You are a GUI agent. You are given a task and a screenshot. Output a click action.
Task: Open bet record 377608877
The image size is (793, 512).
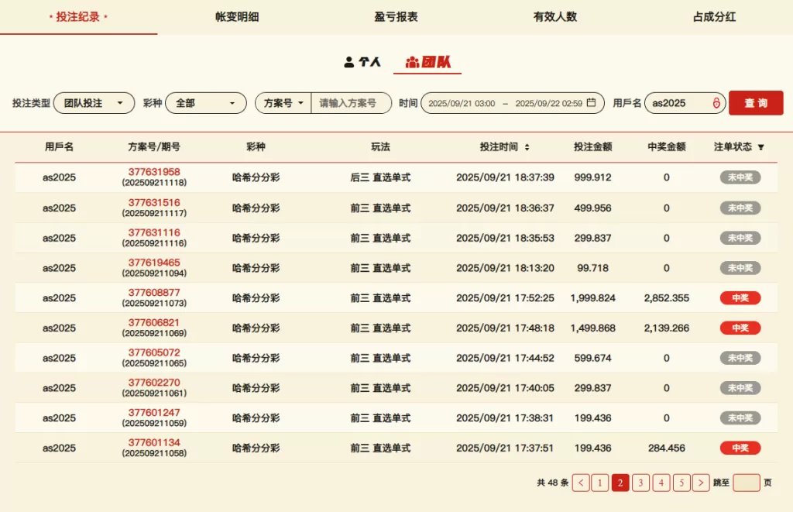coord(154,293)
